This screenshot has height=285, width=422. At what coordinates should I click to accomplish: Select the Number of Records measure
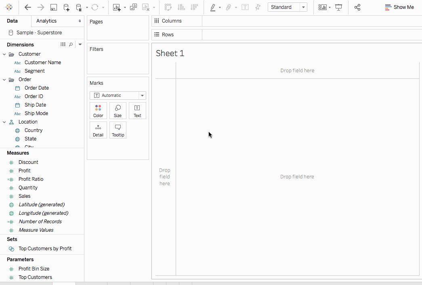click(x=40, y=222)
